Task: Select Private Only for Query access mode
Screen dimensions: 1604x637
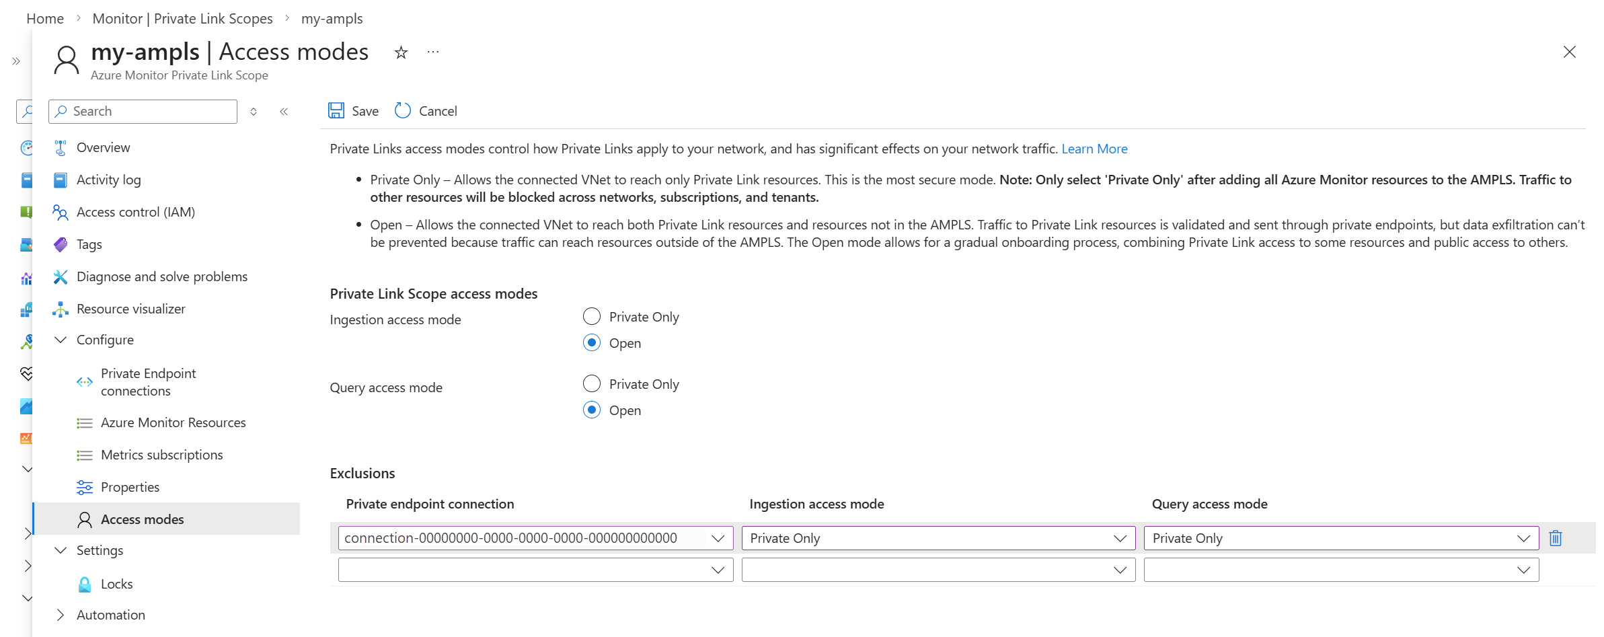Action: [x=592, y=383]
